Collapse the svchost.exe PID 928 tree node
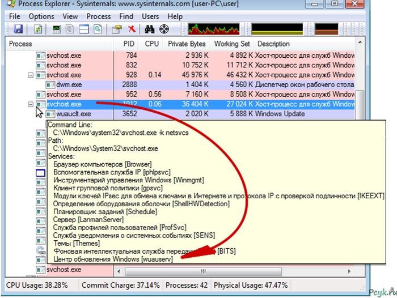 [x=31, y=75]
